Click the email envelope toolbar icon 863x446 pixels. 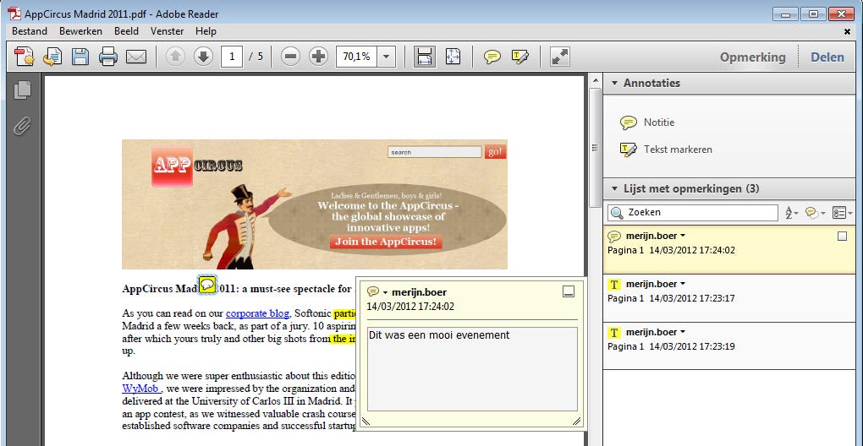pos(136,57)
